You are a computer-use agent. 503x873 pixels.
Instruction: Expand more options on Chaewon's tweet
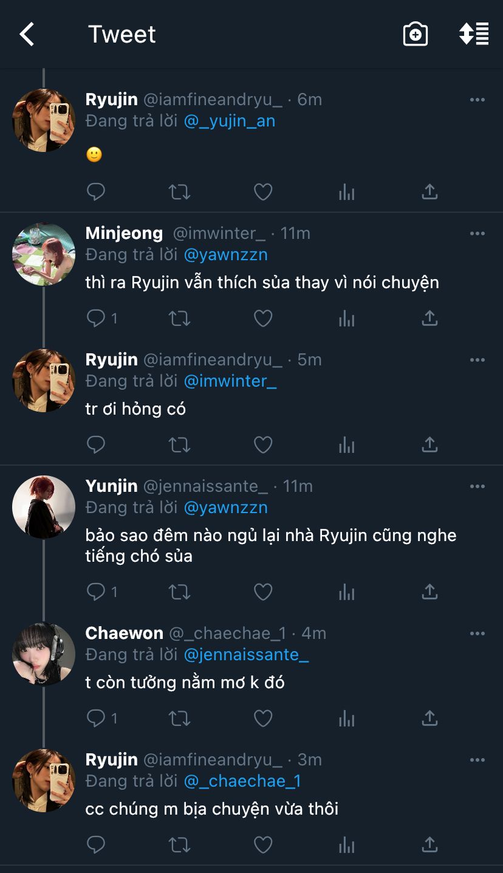477,633
